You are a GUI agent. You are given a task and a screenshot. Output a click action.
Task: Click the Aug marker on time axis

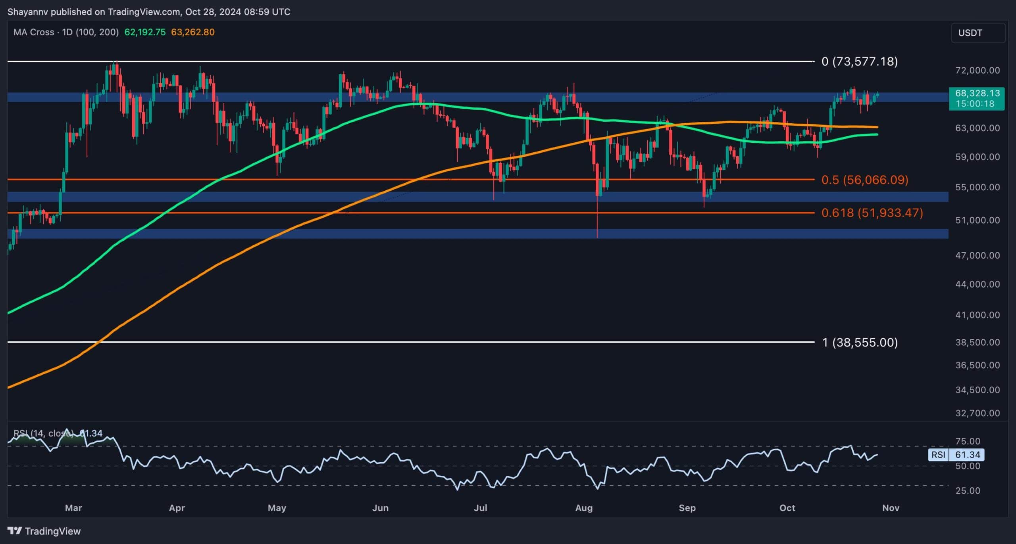(584, 508)
